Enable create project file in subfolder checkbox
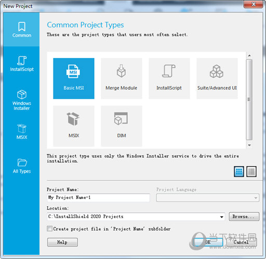The height and width of the screenshot is (259, 266). coord(49,229)
